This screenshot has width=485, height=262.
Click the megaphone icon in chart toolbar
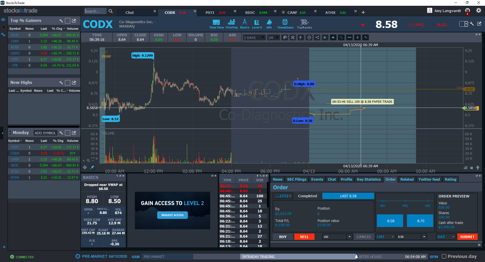333,38
